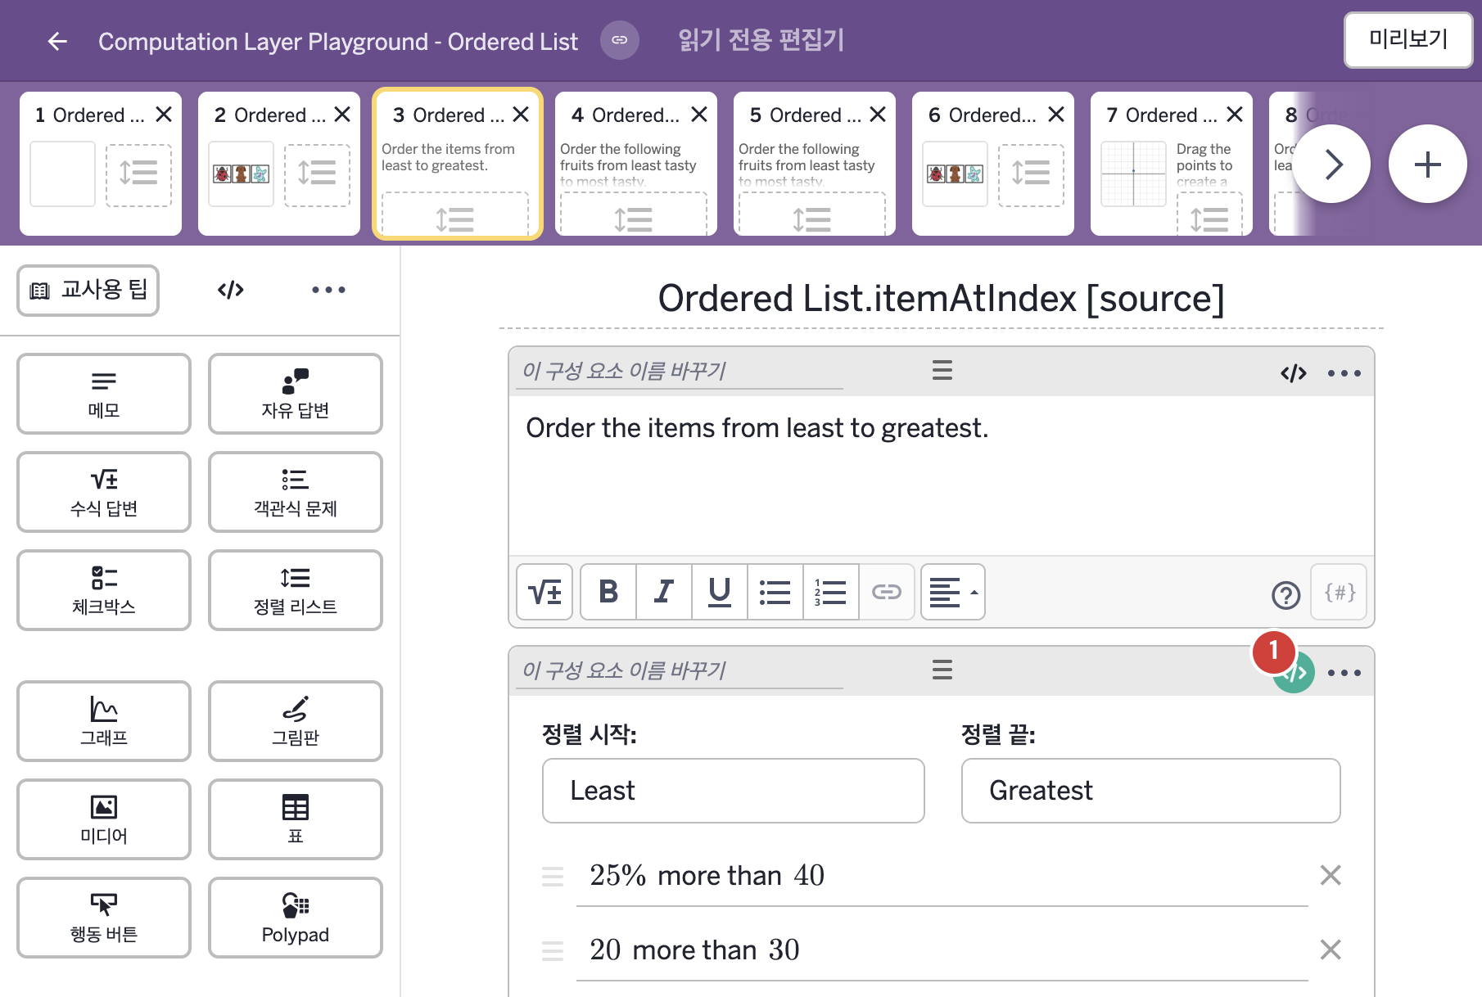Add a 수식 답변 math response

[x=104, y=492]
